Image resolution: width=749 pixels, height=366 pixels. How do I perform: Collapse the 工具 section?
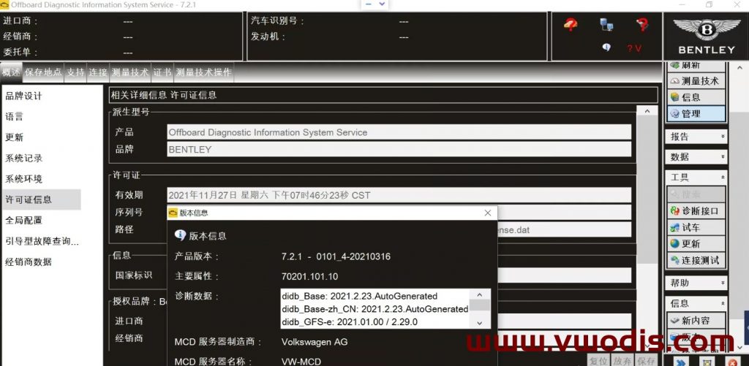tap(696, 178)
